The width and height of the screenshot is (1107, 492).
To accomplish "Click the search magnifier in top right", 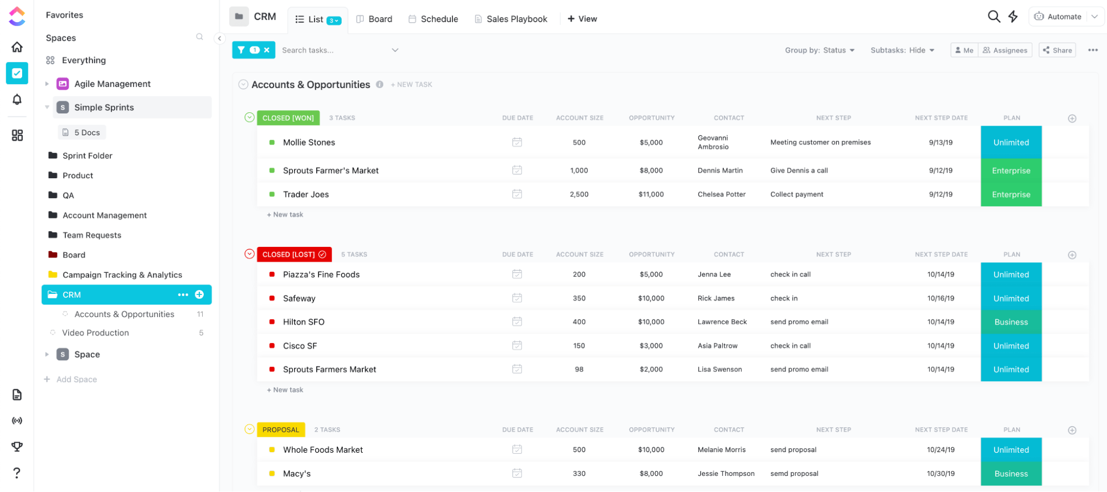I will [993, 17].
